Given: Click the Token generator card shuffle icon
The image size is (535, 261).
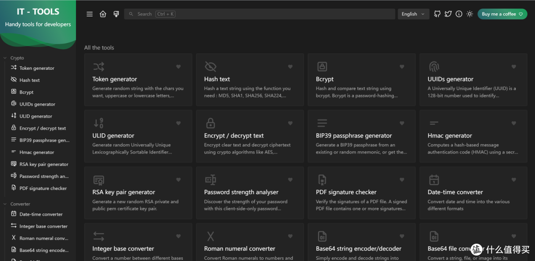Looking at the screenshot, I should [x=99, y=66].
